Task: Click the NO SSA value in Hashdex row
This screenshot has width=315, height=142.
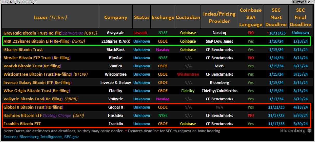Action: [251, 116]
